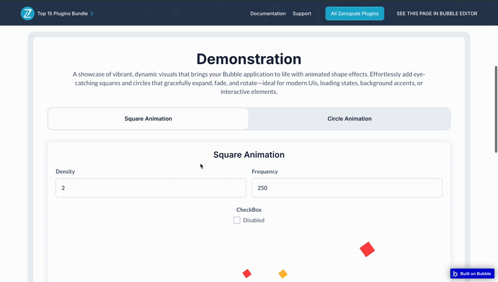Click the large red animated square
This screenshot has width=498, height=282.
pyautogui.click(x=367, y=249)
